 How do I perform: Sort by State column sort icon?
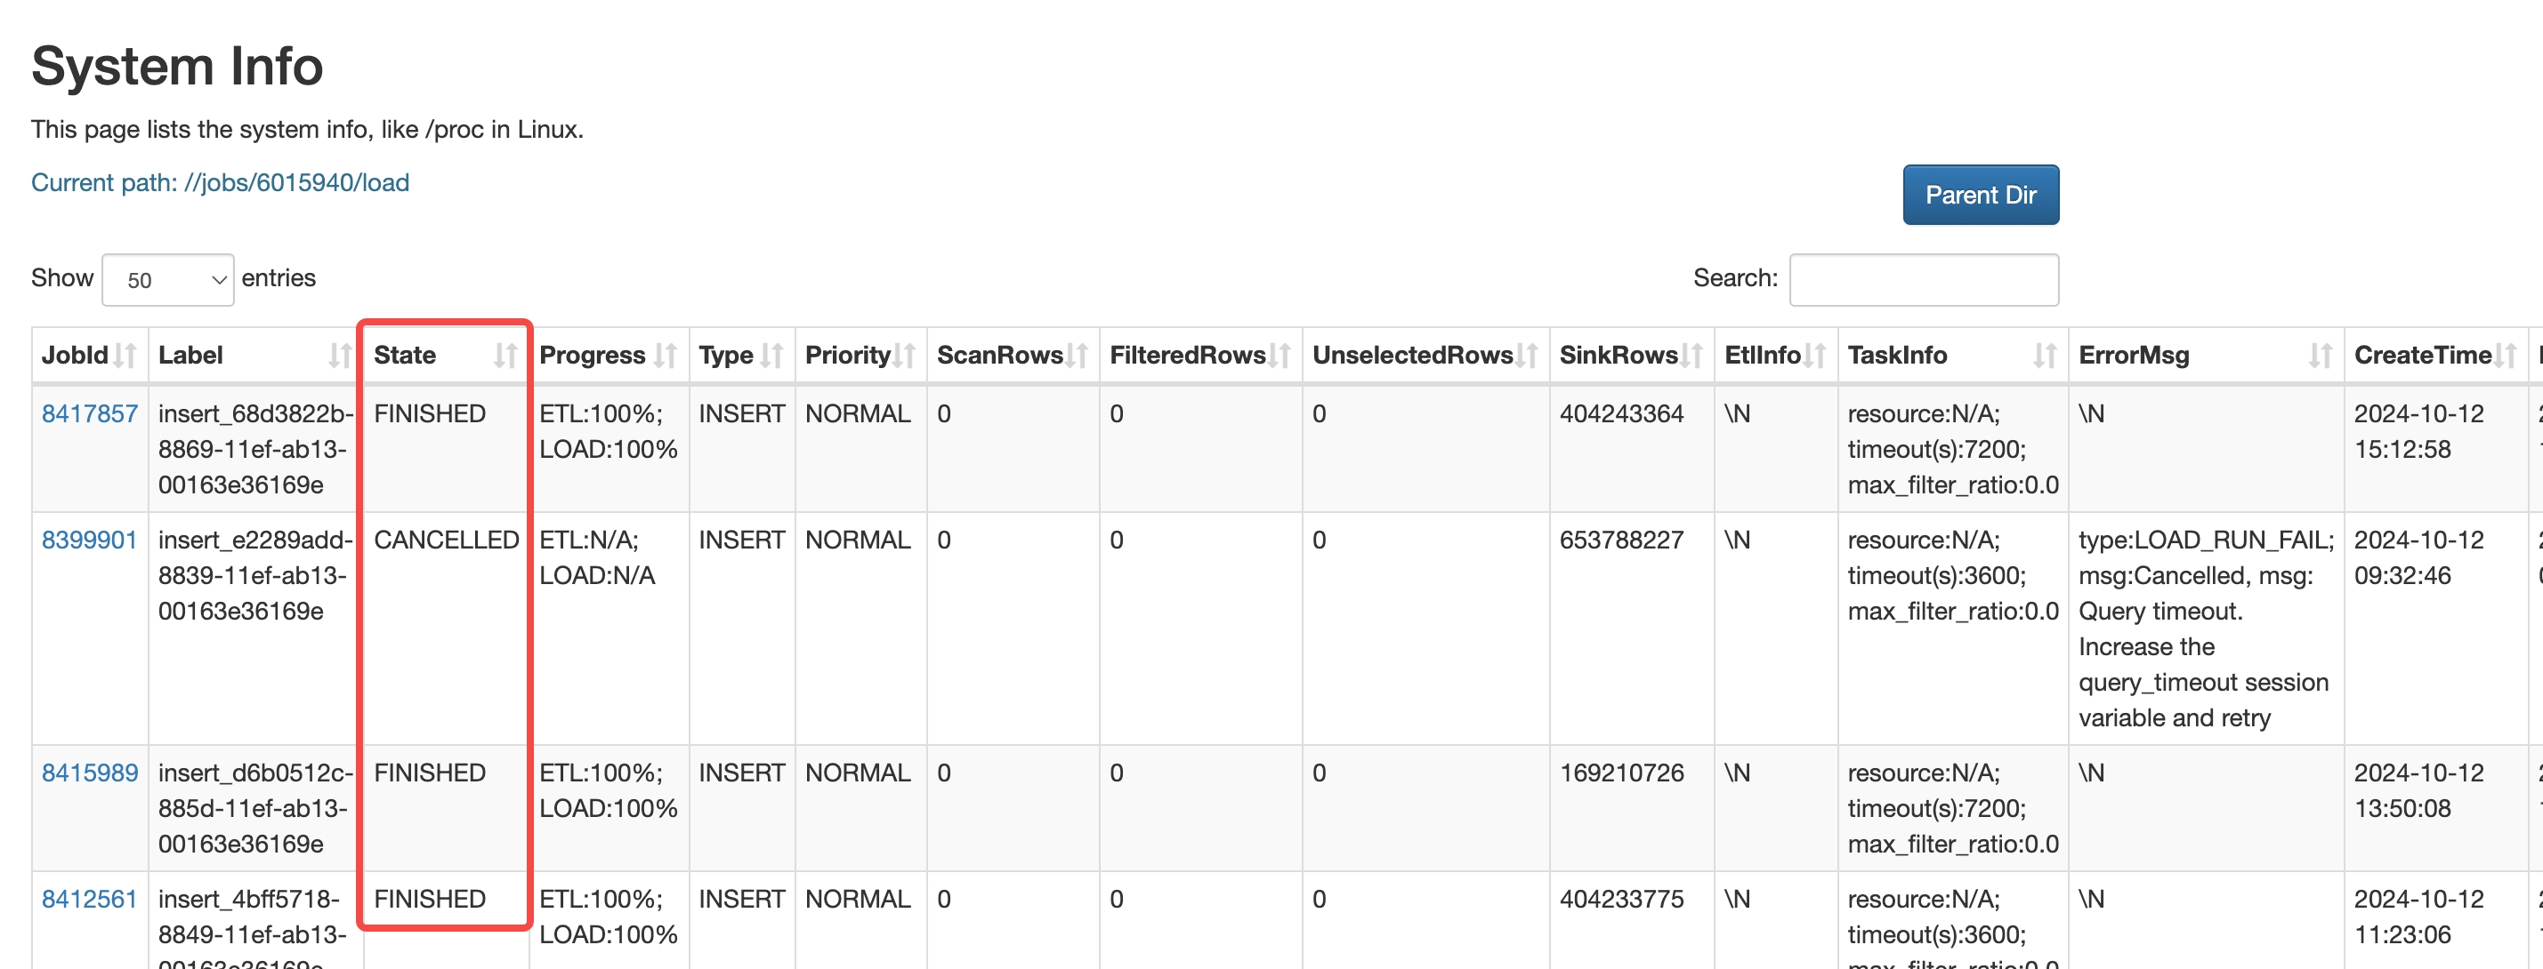[x=505, y=356]
